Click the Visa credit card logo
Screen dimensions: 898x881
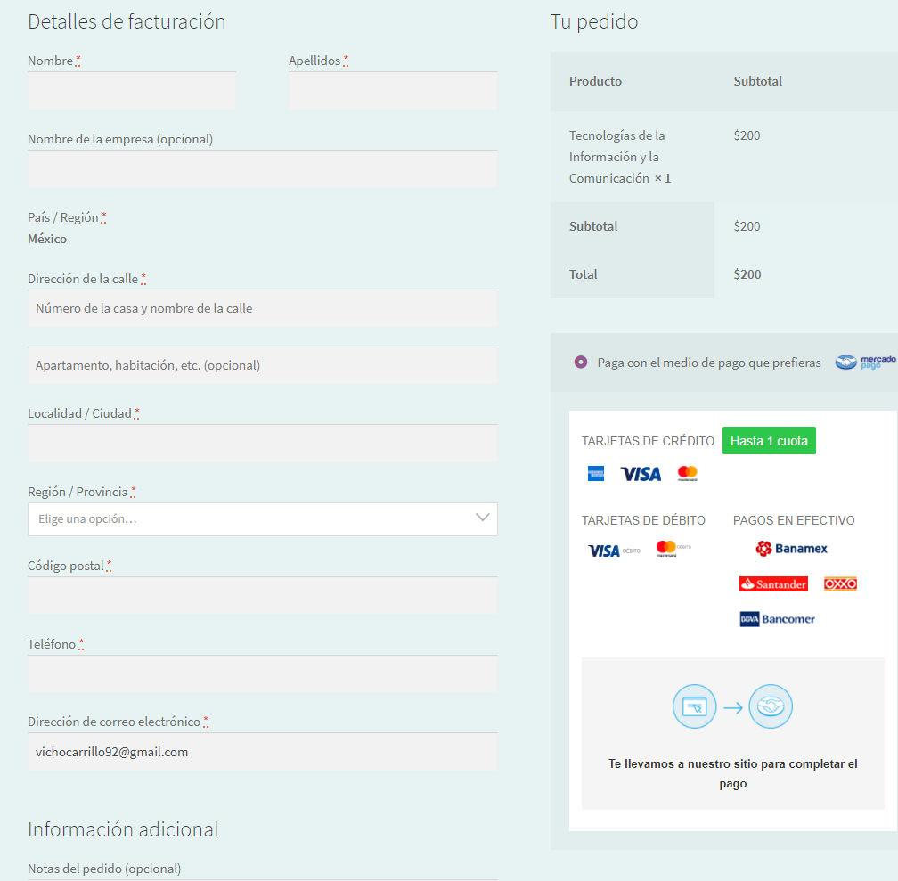pyautogui.click(x=641, y=474)
